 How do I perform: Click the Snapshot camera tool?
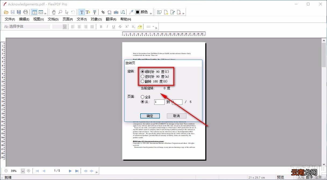(x=116, y=12)
